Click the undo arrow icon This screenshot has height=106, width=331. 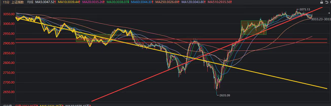[x=326, y=2]
